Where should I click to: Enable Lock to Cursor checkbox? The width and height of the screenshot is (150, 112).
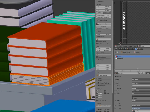pyautogui.click(x=97, y=41)
